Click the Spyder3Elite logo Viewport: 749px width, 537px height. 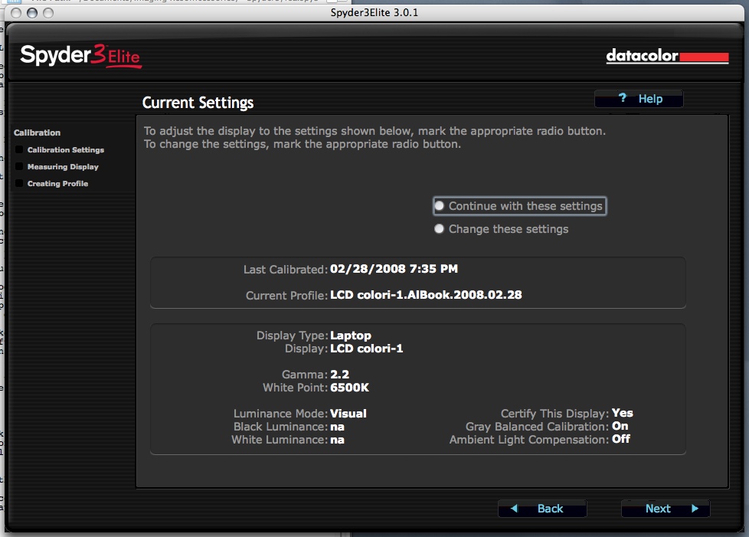(80, 56)
